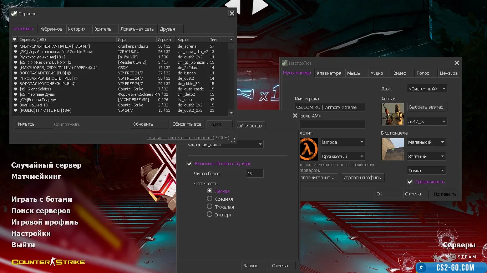Click the player avatar image
This screenshot has height=273, width=487.
pyautogui.click(x=392, y=114)
